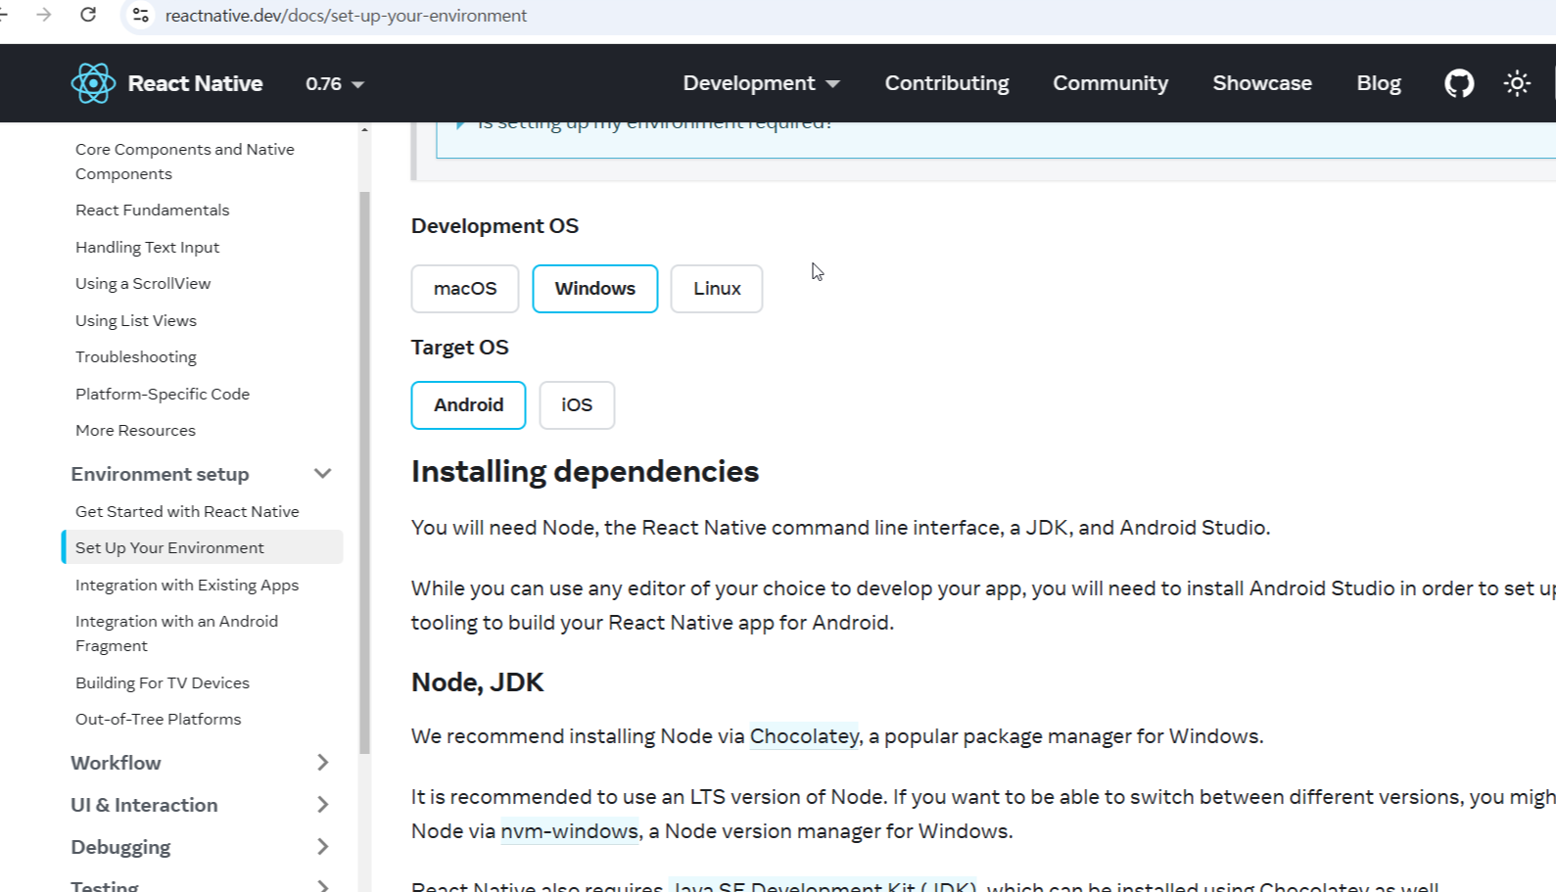
Task: Click the React Native title text
Action: [x=195, y=83]
